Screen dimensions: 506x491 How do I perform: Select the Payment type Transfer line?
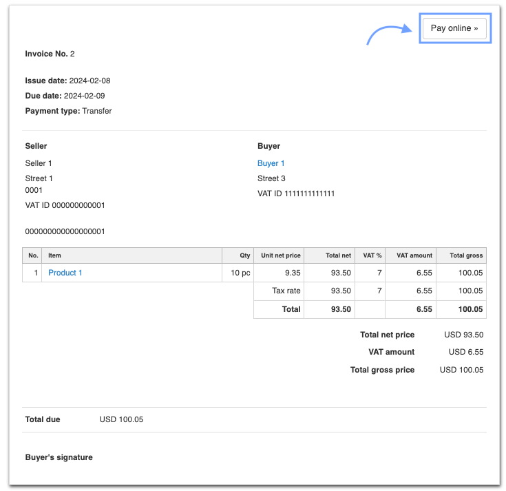(68, 111)
